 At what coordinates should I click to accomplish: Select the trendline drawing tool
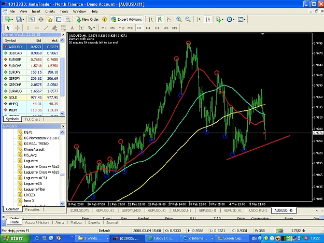[46, 28]
